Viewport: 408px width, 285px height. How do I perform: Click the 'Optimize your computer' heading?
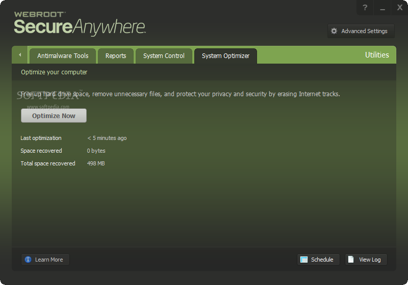pyautogui.click(x=54, y=72)
